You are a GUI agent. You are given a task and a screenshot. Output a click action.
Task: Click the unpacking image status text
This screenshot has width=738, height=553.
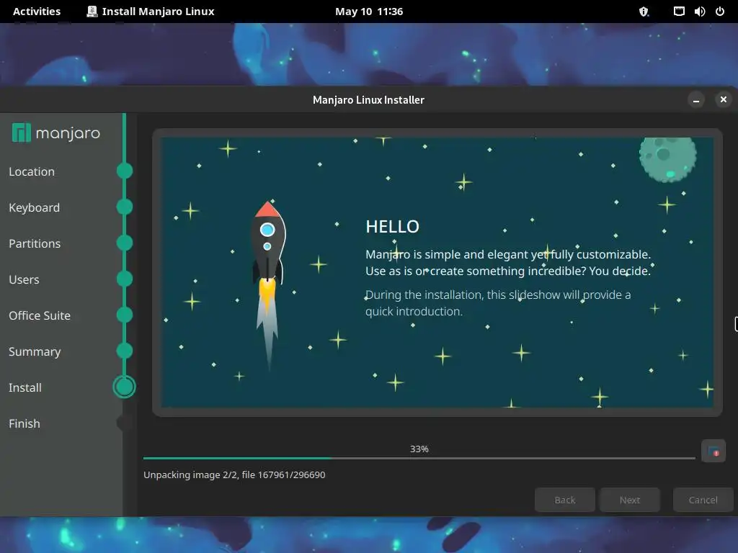[x=234, y=475]
